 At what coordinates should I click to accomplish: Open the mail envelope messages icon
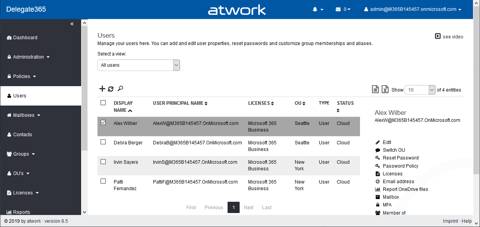pos(338,9)
